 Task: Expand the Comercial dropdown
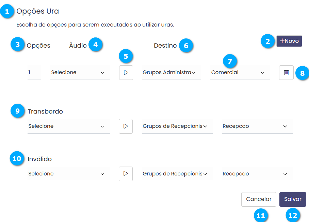click(x=240, y=72)
